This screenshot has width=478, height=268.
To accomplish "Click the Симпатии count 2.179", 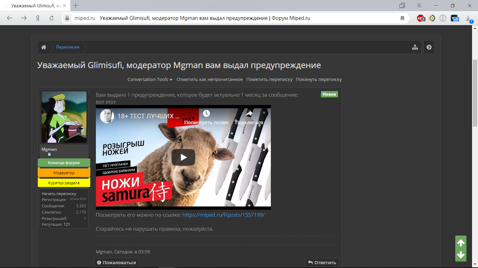I will [81, 212].
